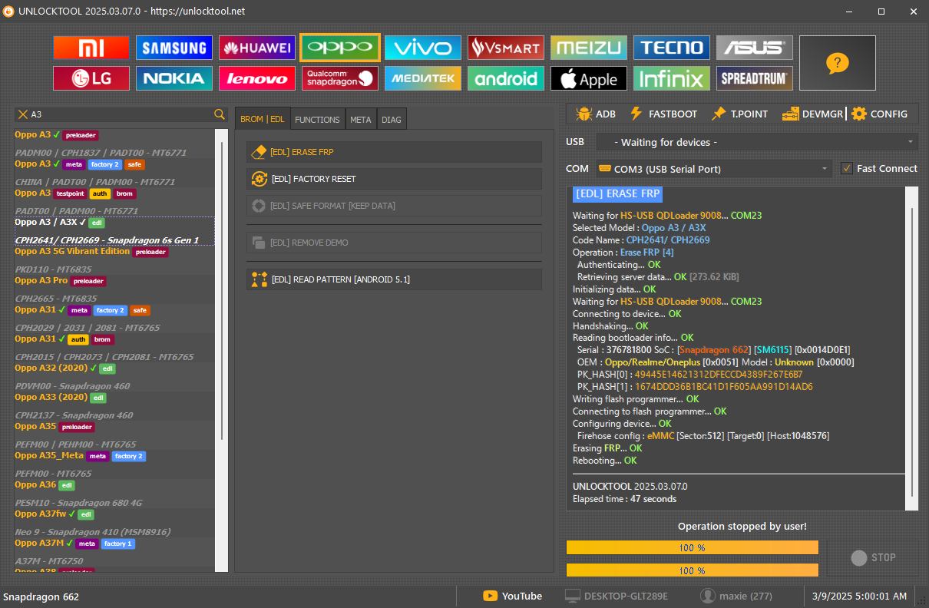Expand the USB devices dropdown
The height and width of the screenshot is (608, 929).
tap(757, 142)
